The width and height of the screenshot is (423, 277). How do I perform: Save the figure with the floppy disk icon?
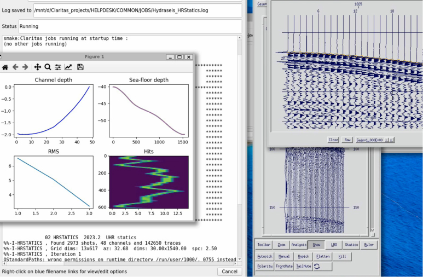80,67
